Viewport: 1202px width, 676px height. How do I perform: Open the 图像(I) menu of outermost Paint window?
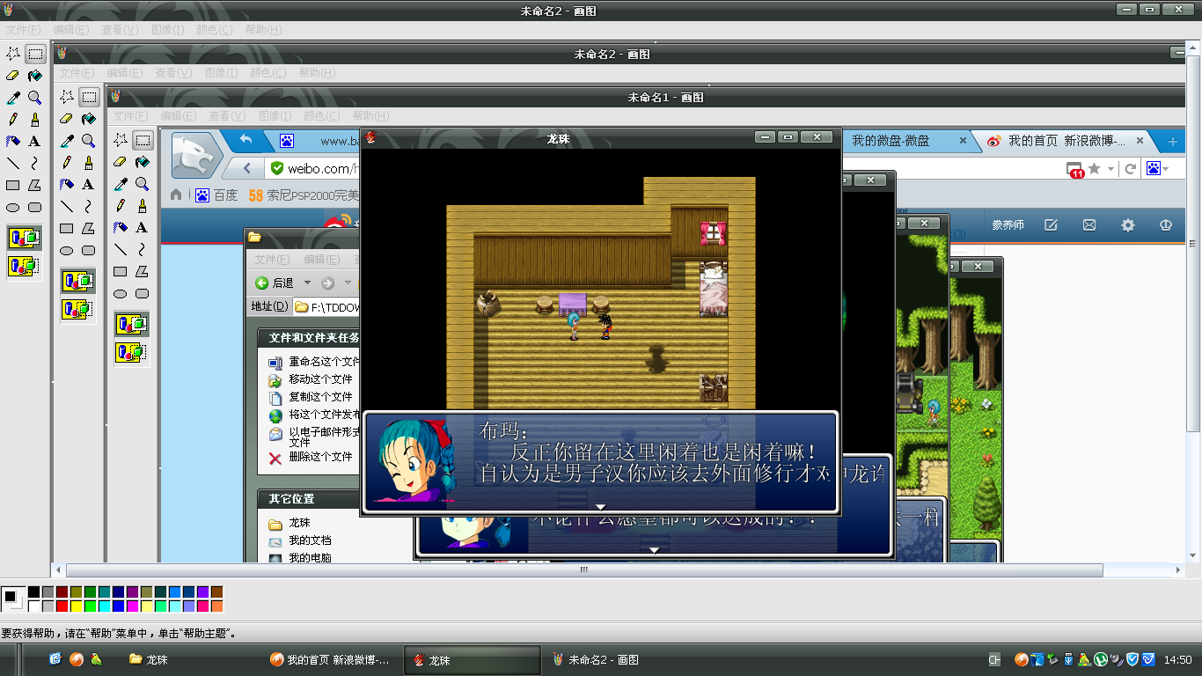click(166, 30)
